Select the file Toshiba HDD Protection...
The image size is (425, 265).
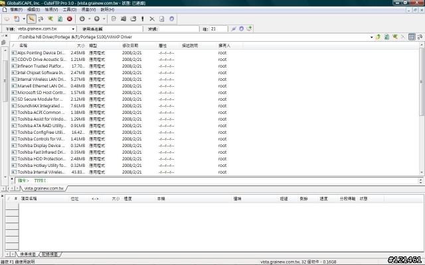click(x=42, y=159)
